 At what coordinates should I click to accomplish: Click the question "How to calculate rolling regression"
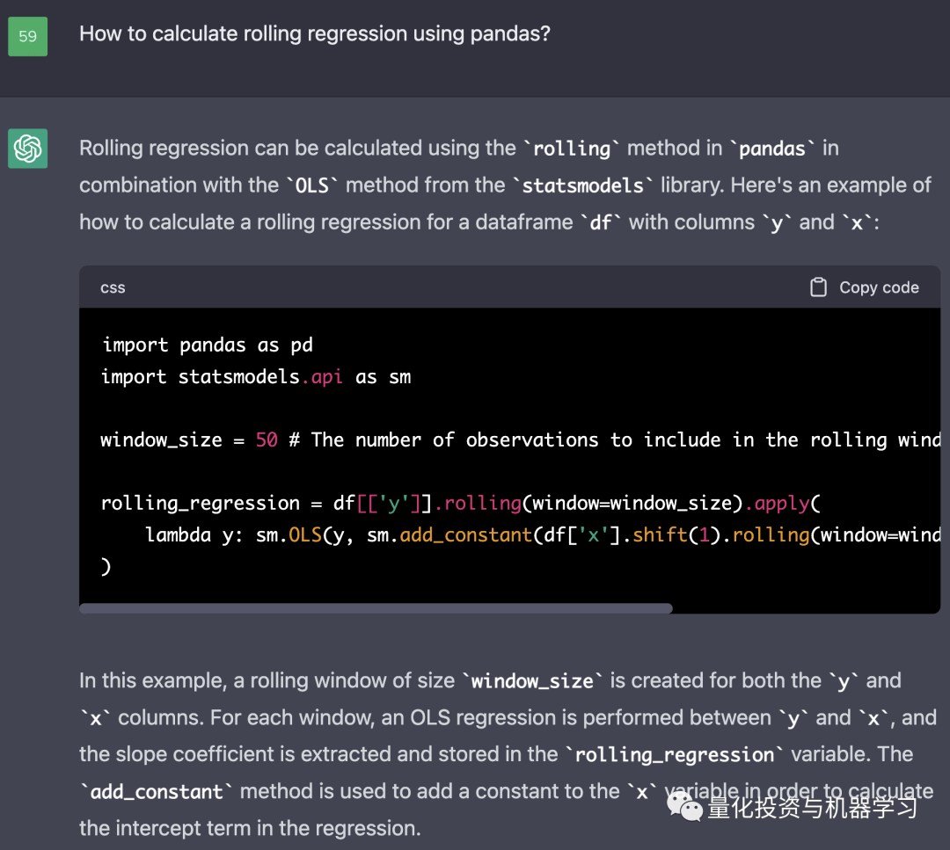(314, 34)
